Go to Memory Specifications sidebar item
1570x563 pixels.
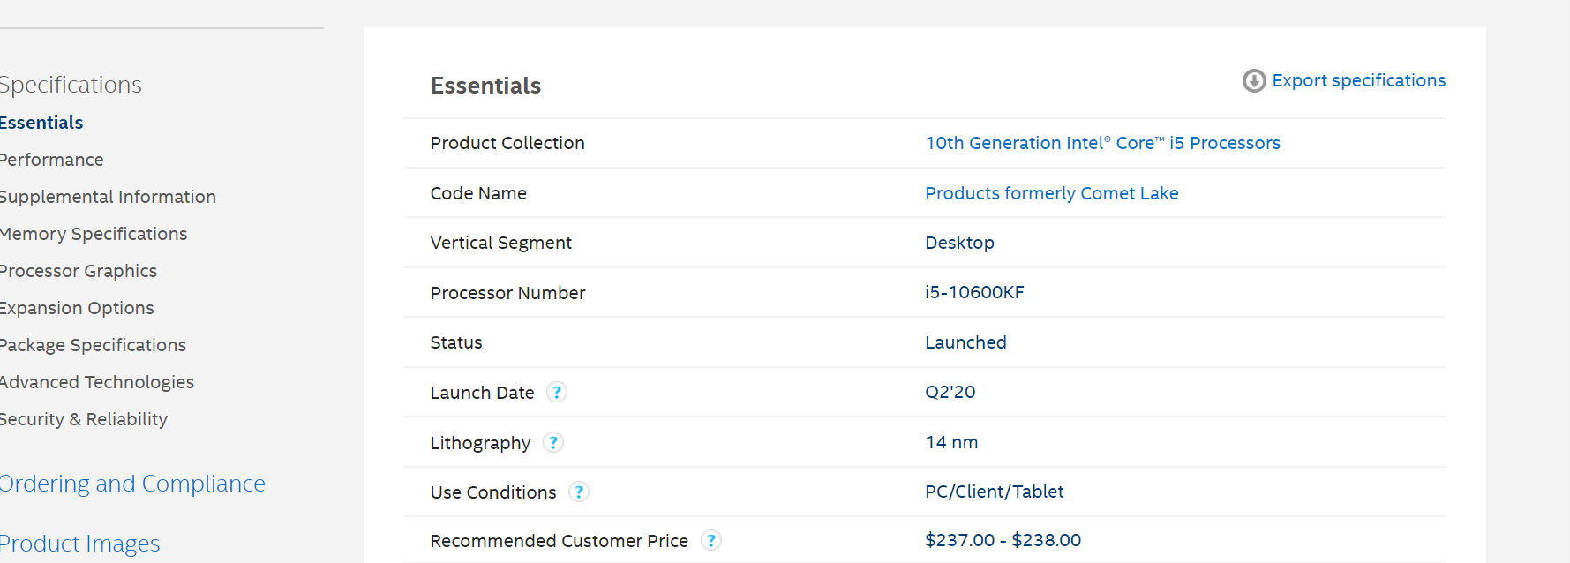tap(93, 234)
